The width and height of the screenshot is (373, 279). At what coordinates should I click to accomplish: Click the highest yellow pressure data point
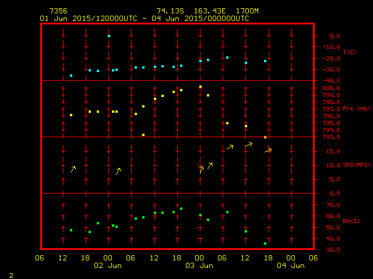pyautogui.click(x=200, y=87)
